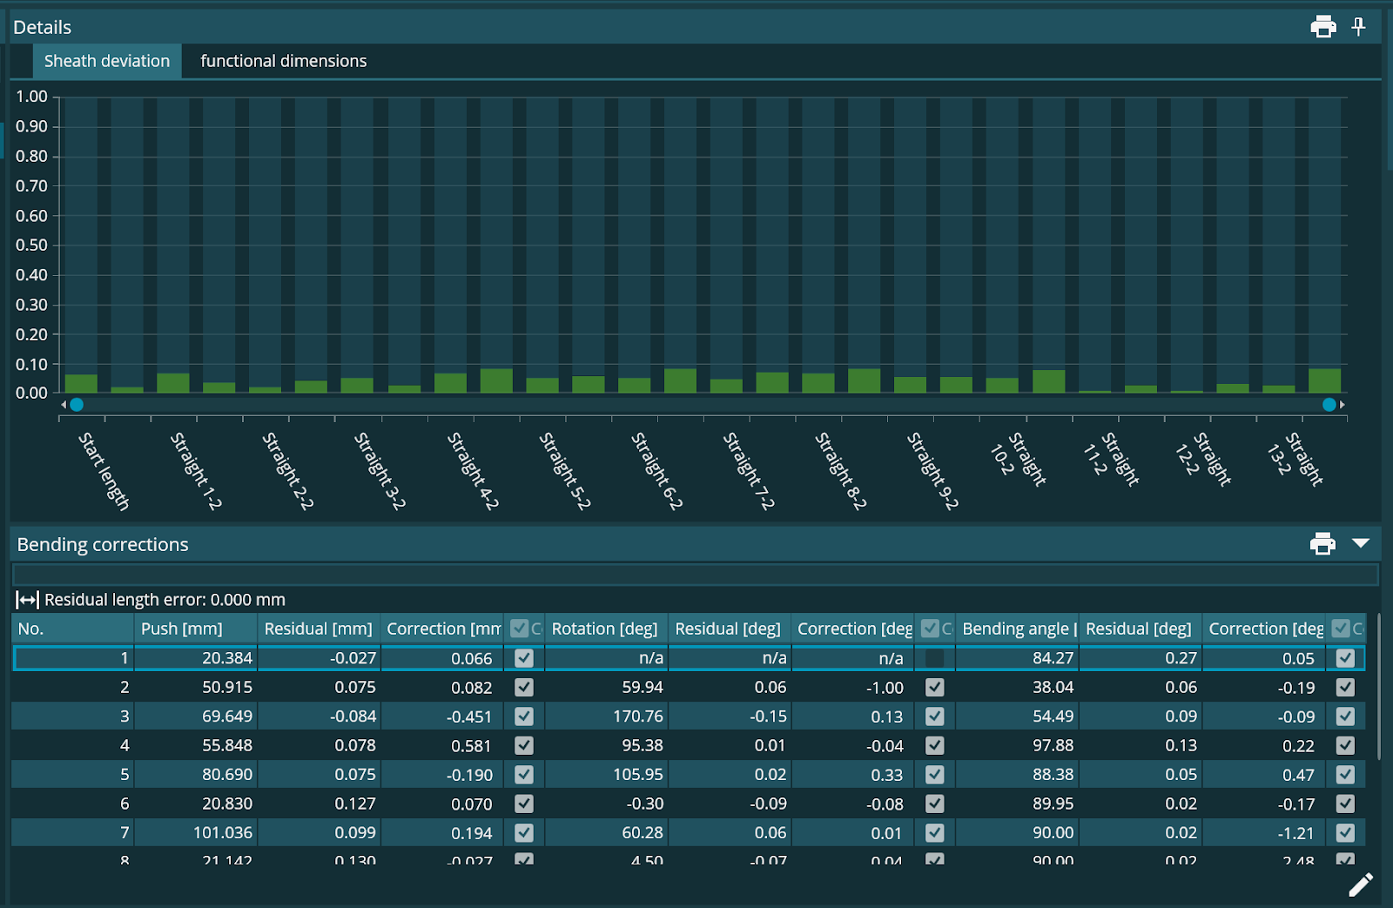Click the Correction [mm column header

442,629
